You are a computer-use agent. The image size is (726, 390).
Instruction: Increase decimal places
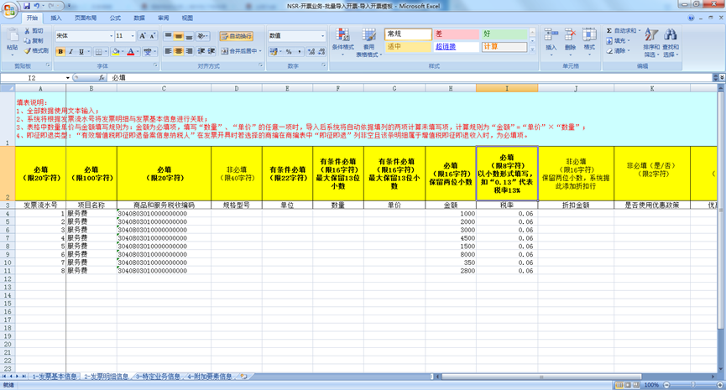click(311, 51)
